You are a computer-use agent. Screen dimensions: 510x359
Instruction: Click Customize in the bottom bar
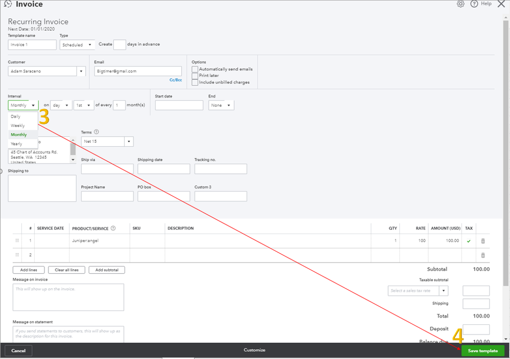click(254, 350)
